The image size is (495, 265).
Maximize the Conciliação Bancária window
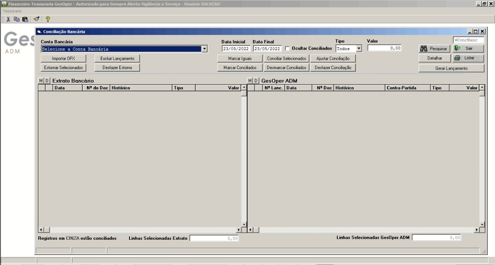[476, 32]
